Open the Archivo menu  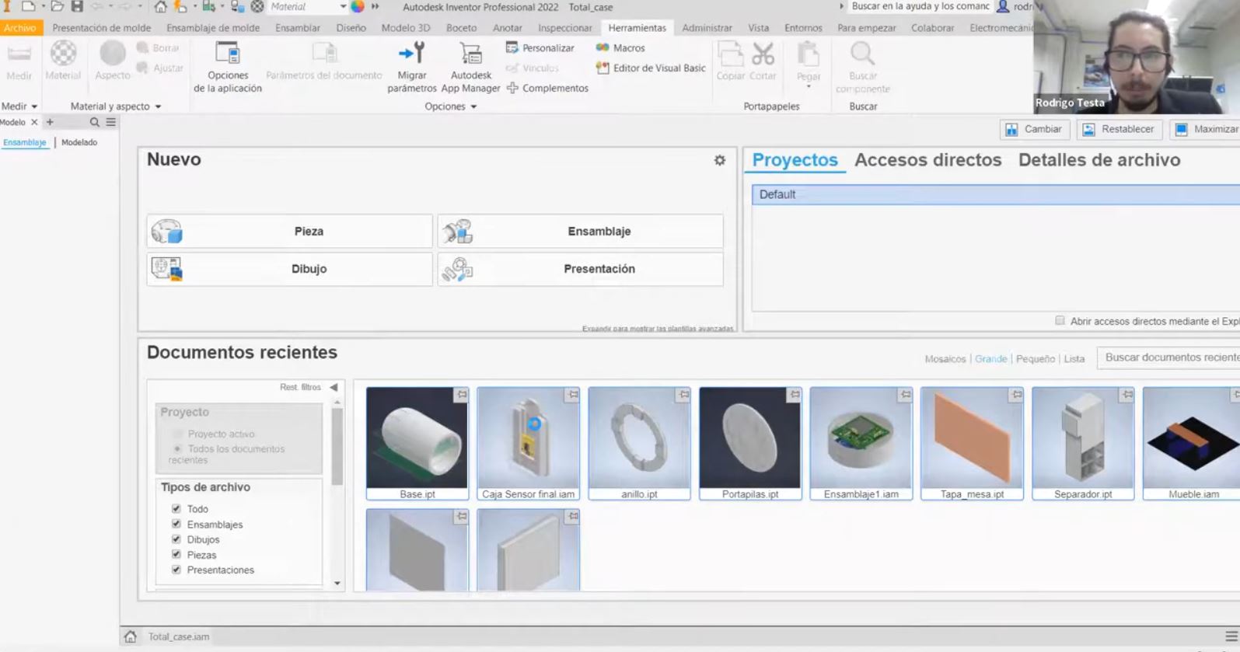pyautogui.click(x=19, y=28)
